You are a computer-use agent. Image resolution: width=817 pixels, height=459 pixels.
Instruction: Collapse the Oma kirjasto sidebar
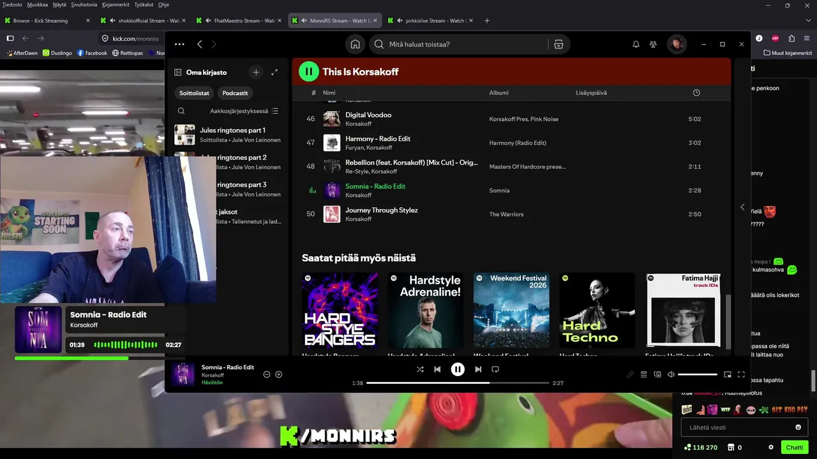click(178, 73)
